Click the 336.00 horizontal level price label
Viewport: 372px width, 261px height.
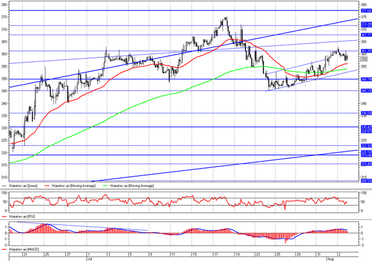(x=366, y=113)
